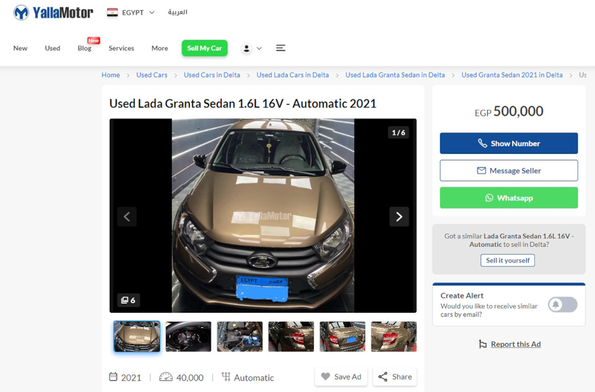Toggle the Create Alert email switch
Image resolution: width=595 pixels, height=392 pixels.
pos(563,305)
